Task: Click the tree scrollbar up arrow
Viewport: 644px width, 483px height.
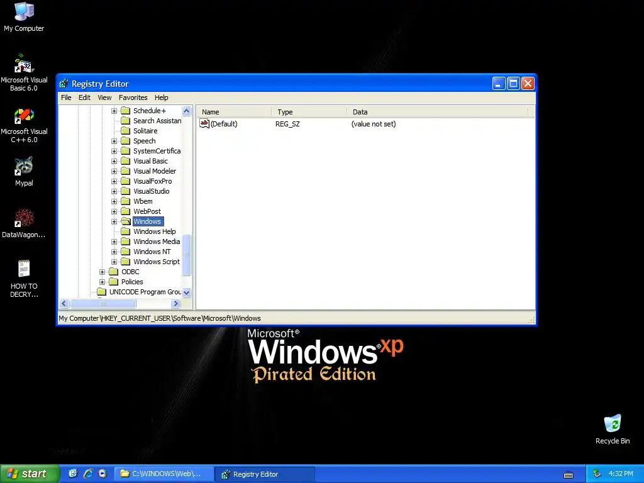Action: pyautogui.click(x=186, y=111)
